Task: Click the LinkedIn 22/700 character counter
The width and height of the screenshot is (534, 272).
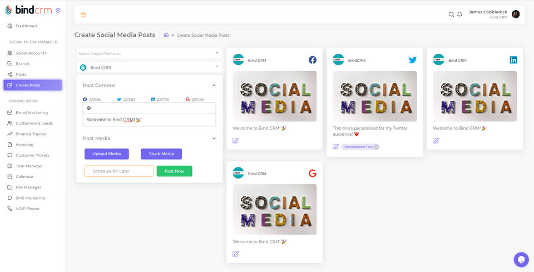Action: [160, 100]
